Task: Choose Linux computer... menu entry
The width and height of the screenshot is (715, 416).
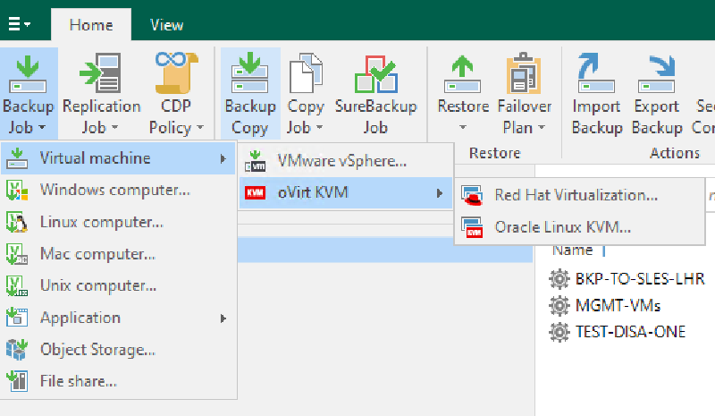Action: pyautogui.click(x=118, y=222)
